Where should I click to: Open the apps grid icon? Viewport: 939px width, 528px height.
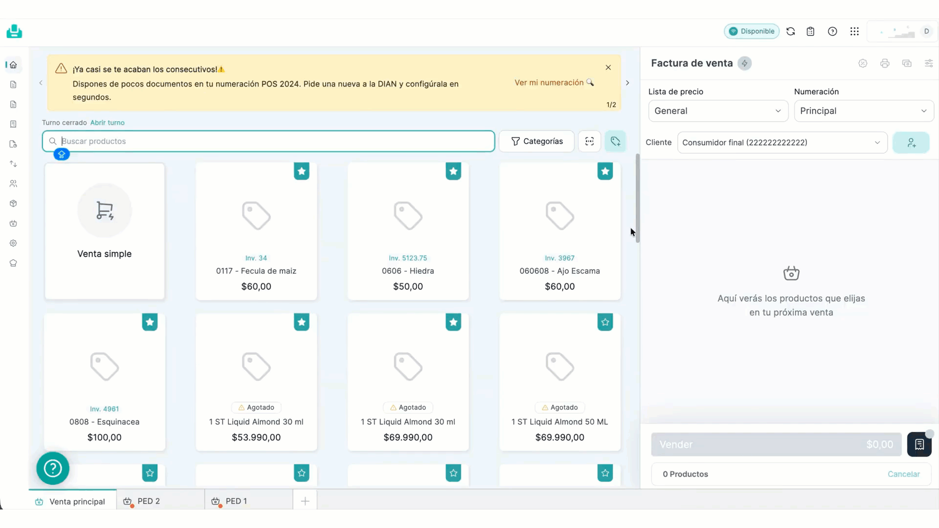click(x=854, y=31)
